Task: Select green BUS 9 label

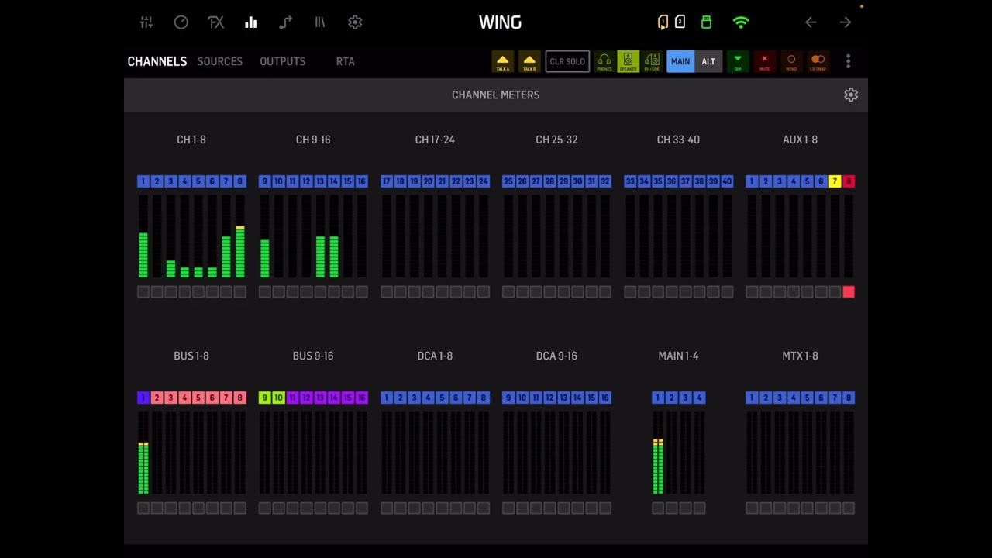Action: coord(264,398)
